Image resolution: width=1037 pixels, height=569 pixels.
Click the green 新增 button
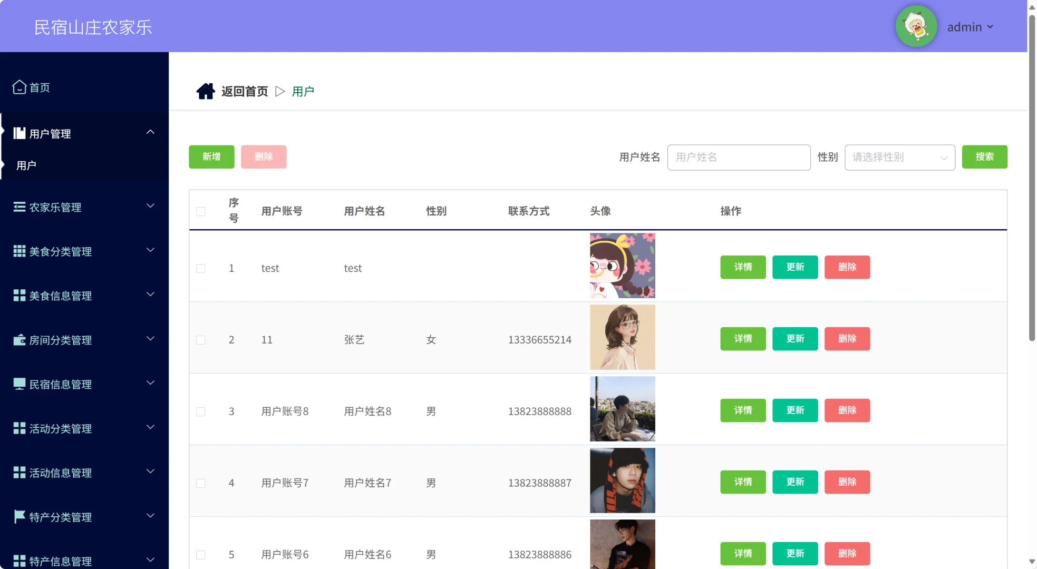(211, 157)
